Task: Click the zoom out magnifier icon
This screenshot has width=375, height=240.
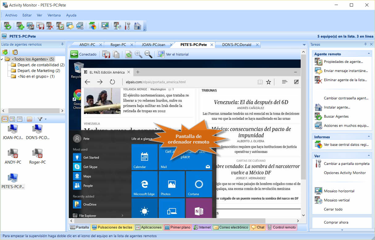Action: [x=148, y=54]
